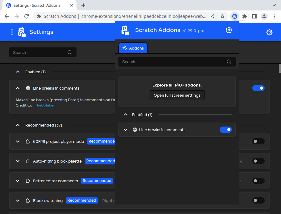281x214 pixels.
Task: Click search magnifier icon in settings page
Action: [70, 52]
